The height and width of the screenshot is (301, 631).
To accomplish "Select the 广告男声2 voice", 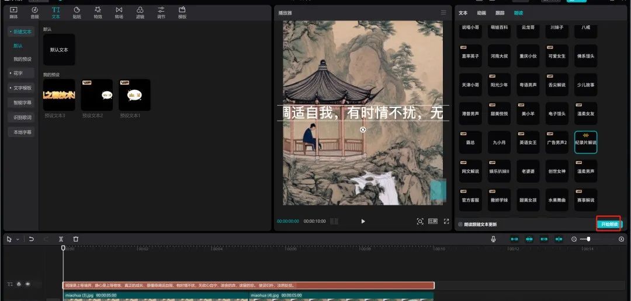I will coord(557,142).
